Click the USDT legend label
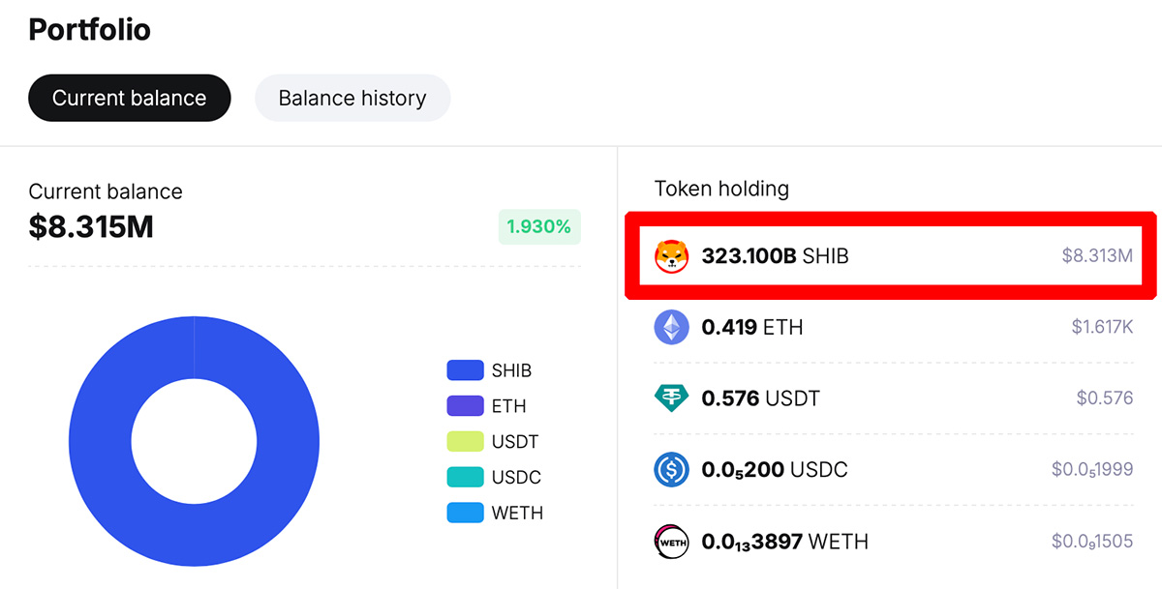Viewport: 1162px width, 589px height. point(514,442)
